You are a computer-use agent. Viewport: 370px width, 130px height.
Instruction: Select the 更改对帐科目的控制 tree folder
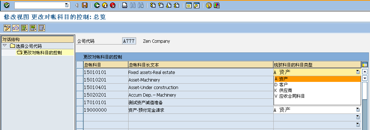click(x=39, y=52)
